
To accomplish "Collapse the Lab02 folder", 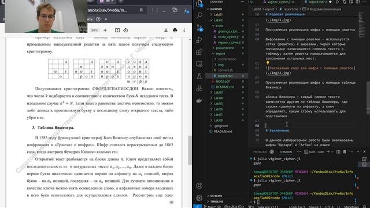I will point(218,20).
